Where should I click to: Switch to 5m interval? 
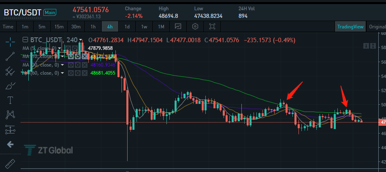42,27
